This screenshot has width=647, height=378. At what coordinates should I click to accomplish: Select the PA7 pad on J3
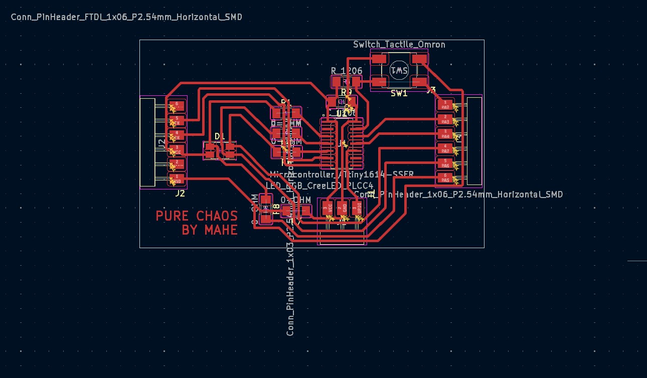point(444,148)
